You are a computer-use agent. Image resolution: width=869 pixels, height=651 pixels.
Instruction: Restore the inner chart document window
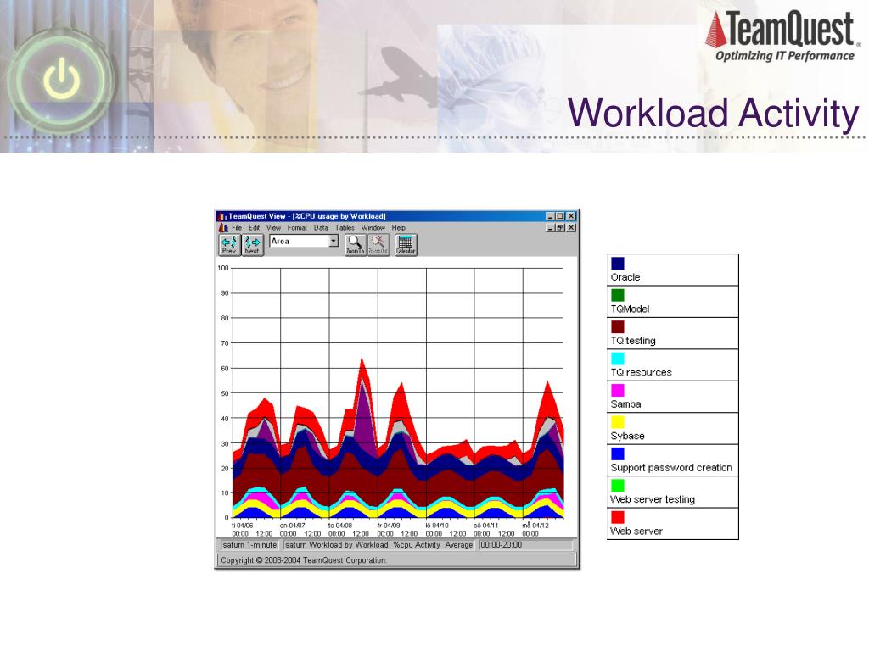(560, 227)
